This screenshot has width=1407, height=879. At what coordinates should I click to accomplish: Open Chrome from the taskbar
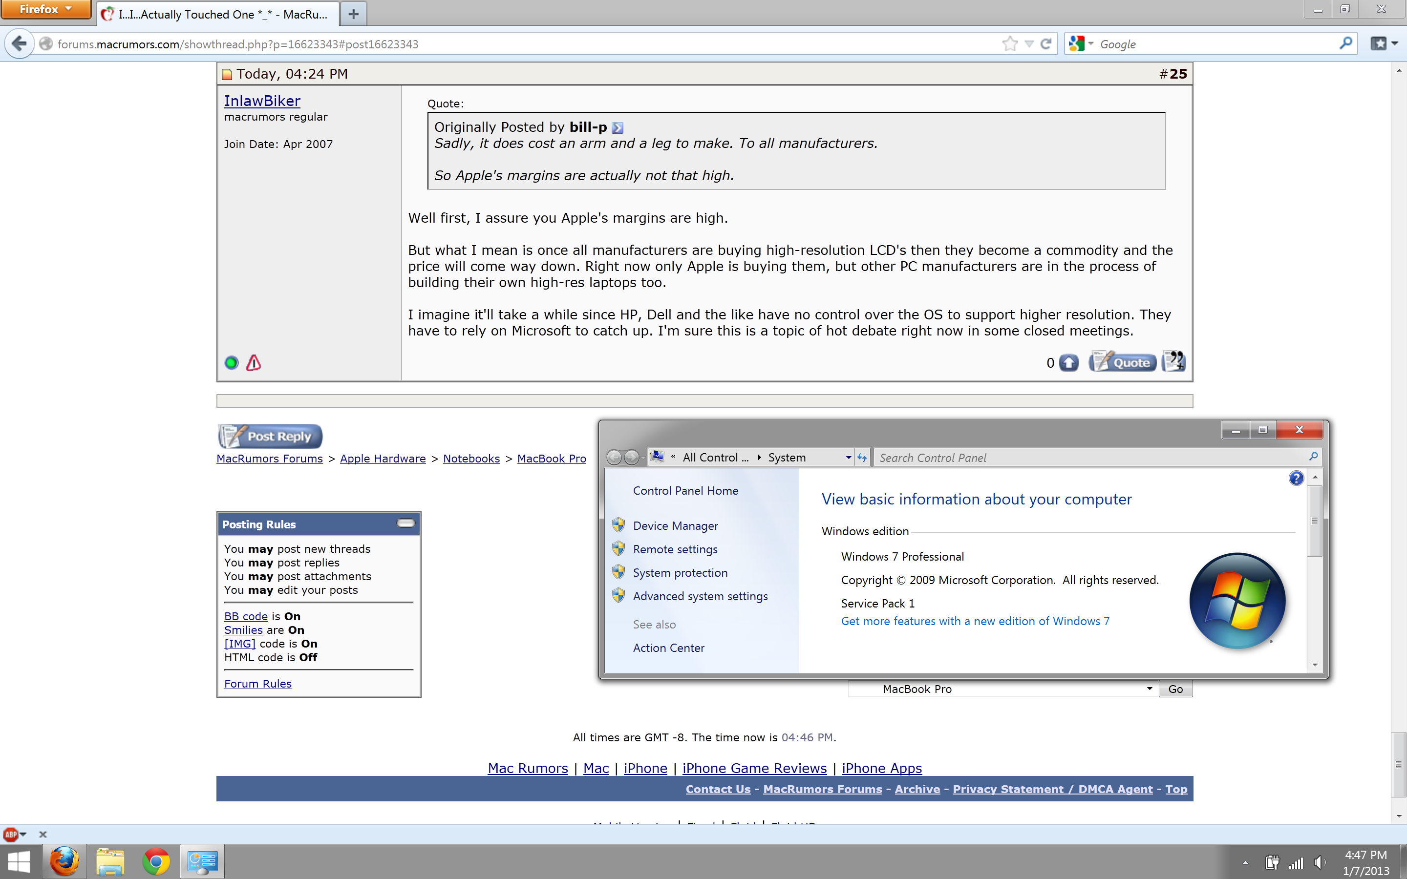(x=156, y=861)
